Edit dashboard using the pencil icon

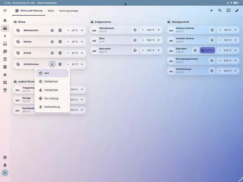click(x=237, y=11)
